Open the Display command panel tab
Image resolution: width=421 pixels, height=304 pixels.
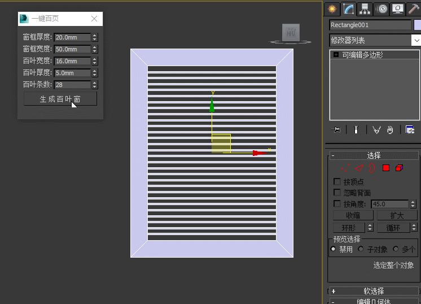398,9
